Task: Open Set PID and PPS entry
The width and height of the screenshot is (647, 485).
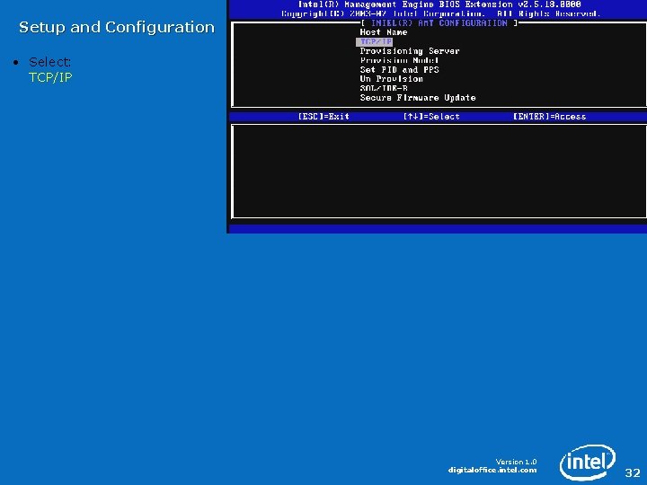Action: click(399, 70)
